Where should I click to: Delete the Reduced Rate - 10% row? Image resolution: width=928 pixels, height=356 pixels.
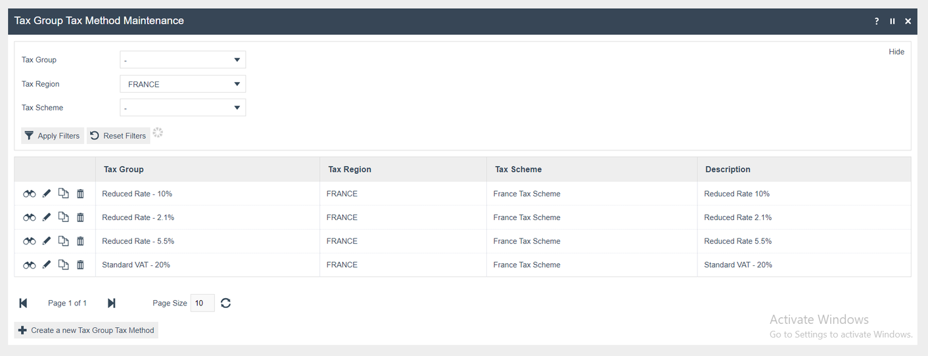click(80, 194)
